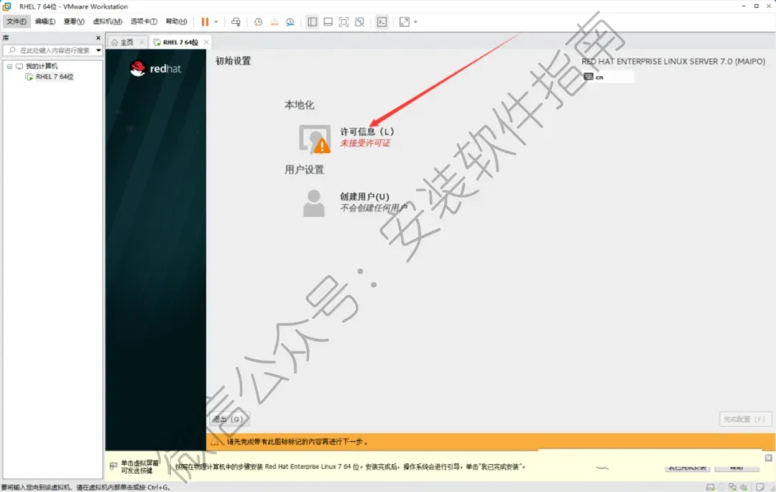This screenshot has width=776, height=492.
Task: Open the 查看(V) menu
Action: tap(74, 22)
